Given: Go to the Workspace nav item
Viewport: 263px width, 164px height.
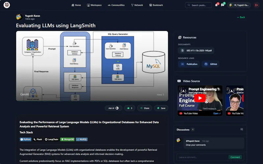Looking at the screenshot, I should pyautogui.click(x=94, y=5).
